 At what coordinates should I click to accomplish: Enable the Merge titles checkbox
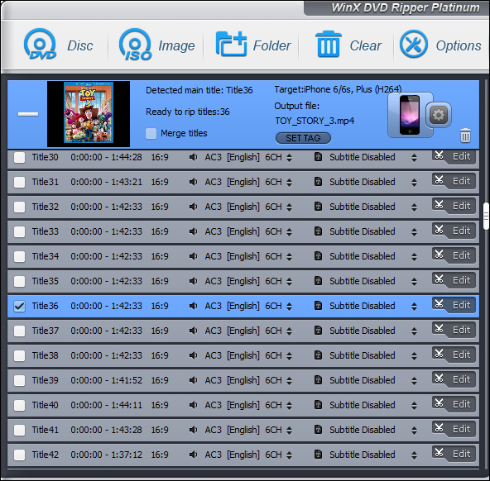(x=151, y=134)
